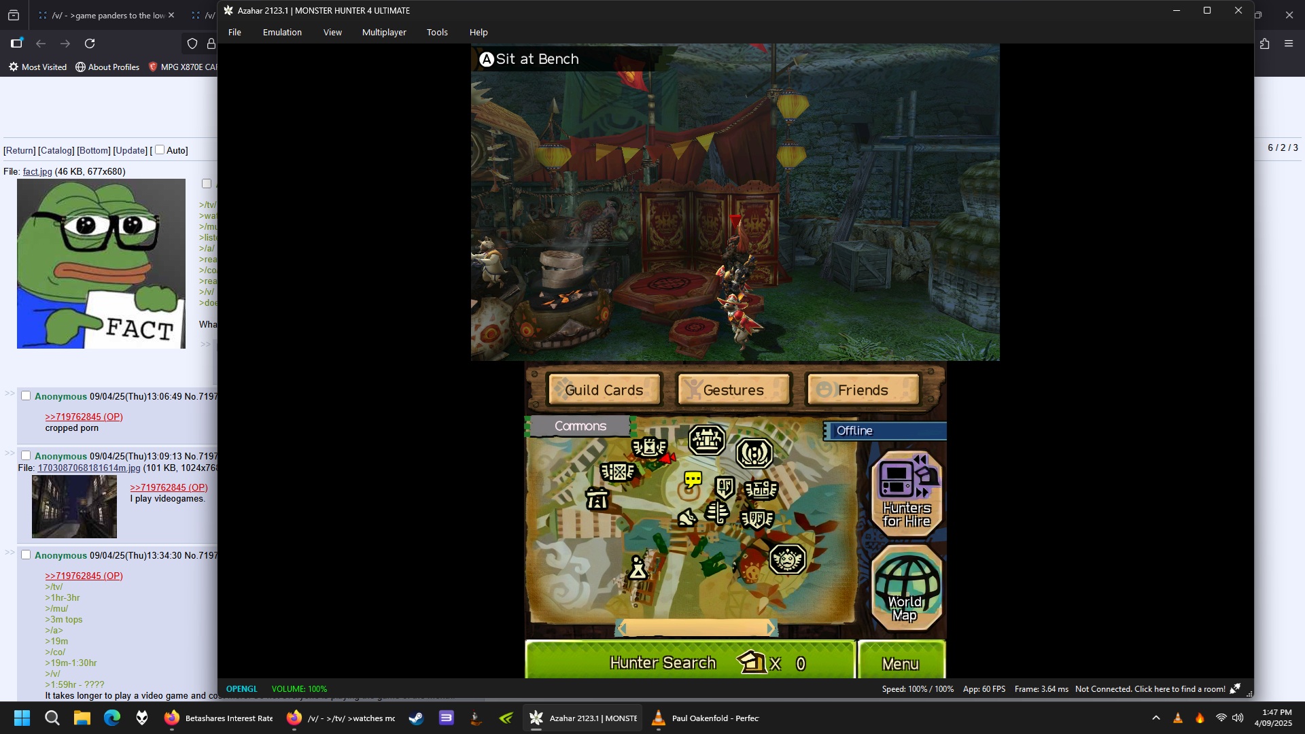Screen dimensions: 1305x734
Task: Open the Multiplayer menu
Action: 384,32
